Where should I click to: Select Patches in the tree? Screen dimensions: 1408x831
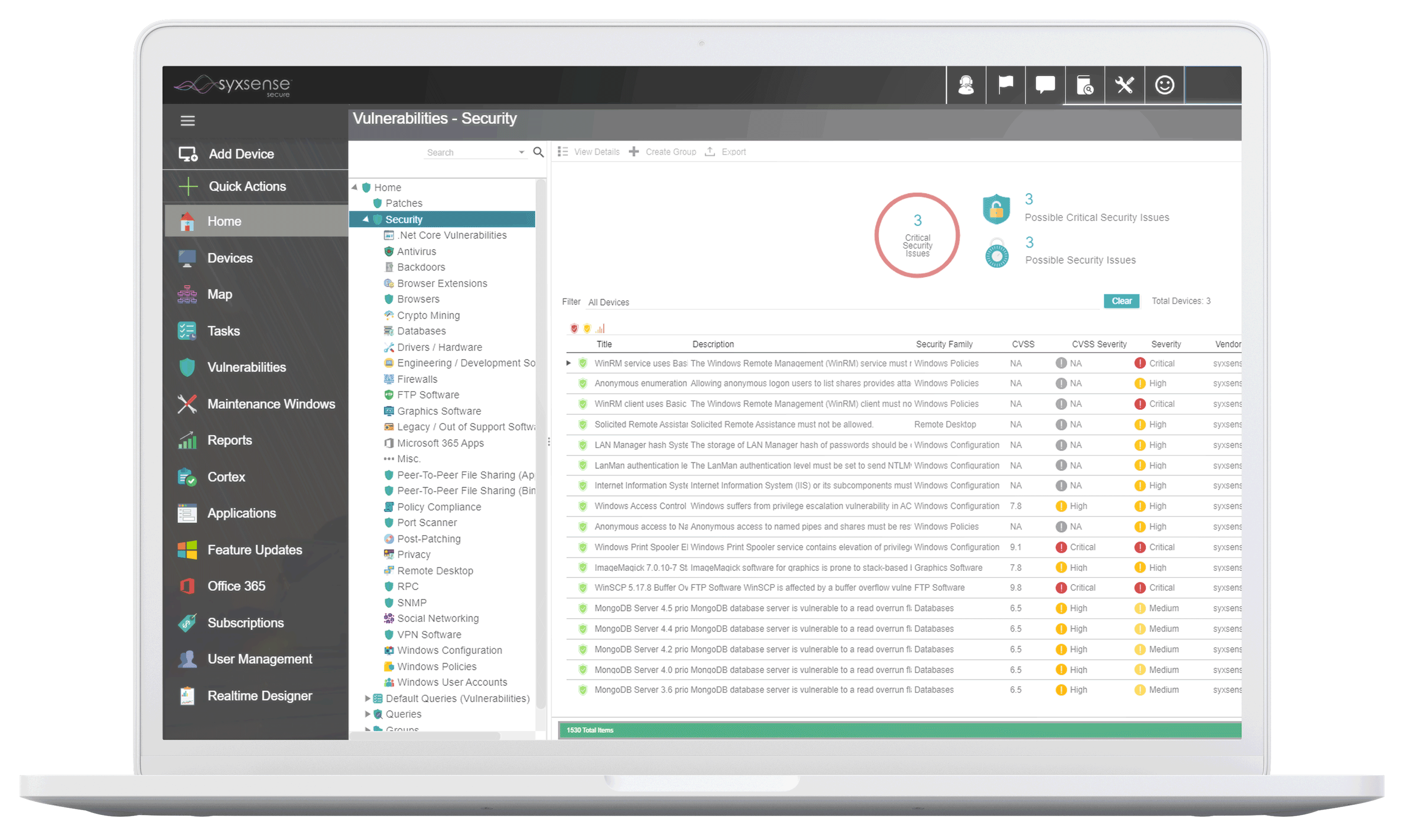[398, 203]
